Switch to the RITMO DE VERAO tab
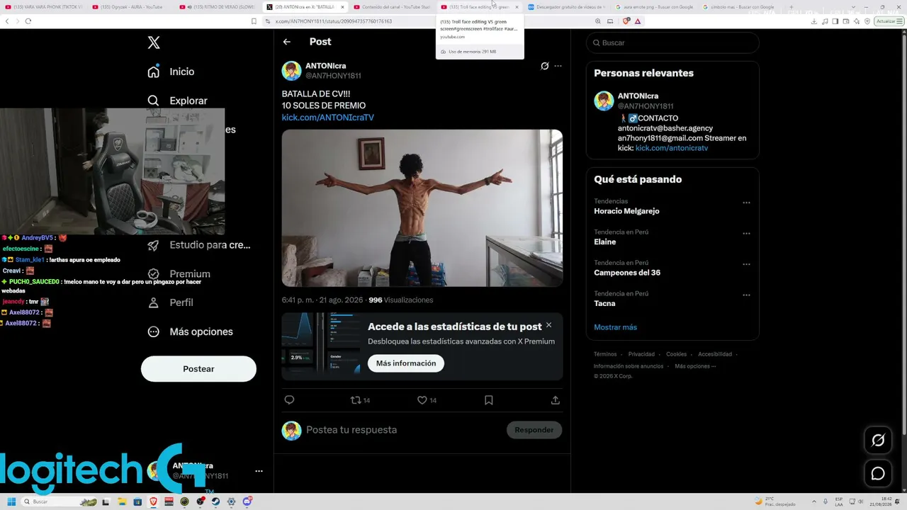 (x=218, y=7)
